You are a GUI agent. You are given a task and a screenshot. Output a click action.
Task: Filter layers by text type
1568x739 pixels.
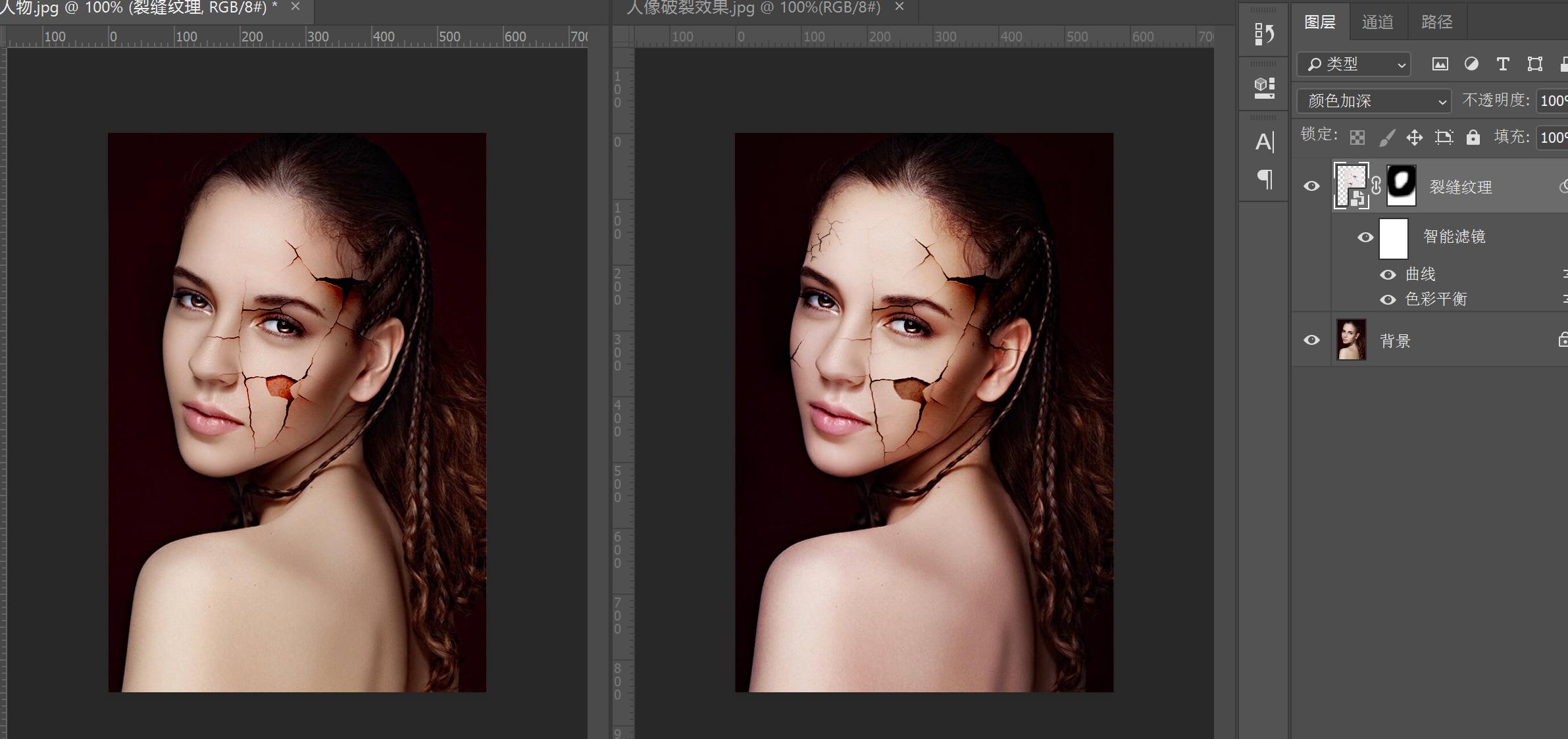(1503, 64)
